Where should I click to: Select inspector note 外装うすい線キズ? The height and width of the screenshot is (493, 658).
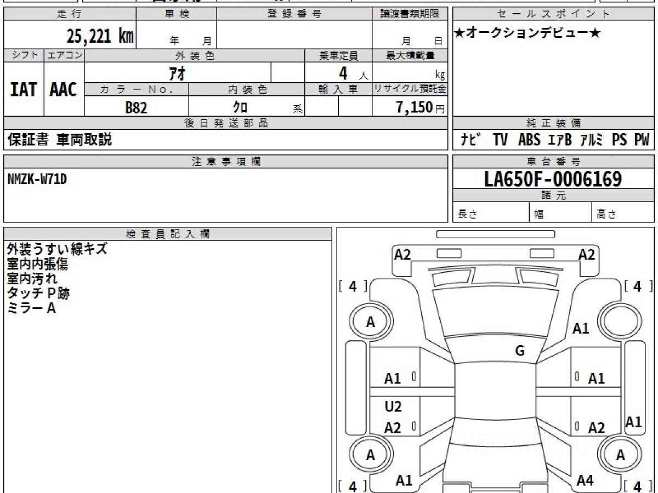point(57,249)
